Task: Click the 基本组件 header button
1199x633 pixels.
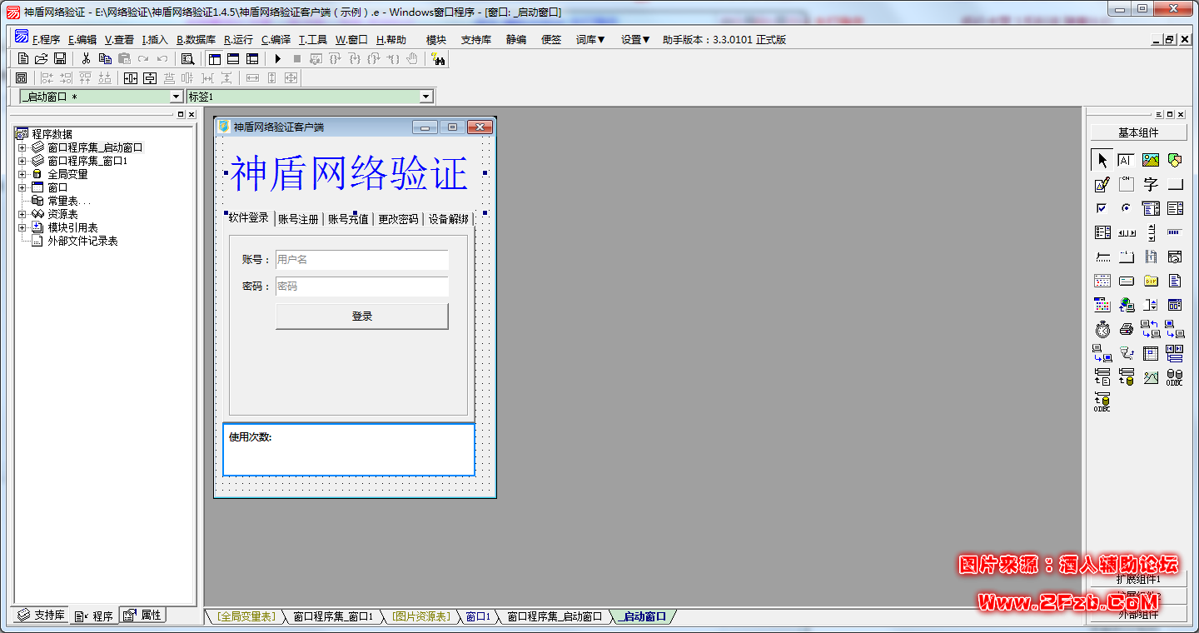Action: pyautogui.click(x=1137, y=132)
